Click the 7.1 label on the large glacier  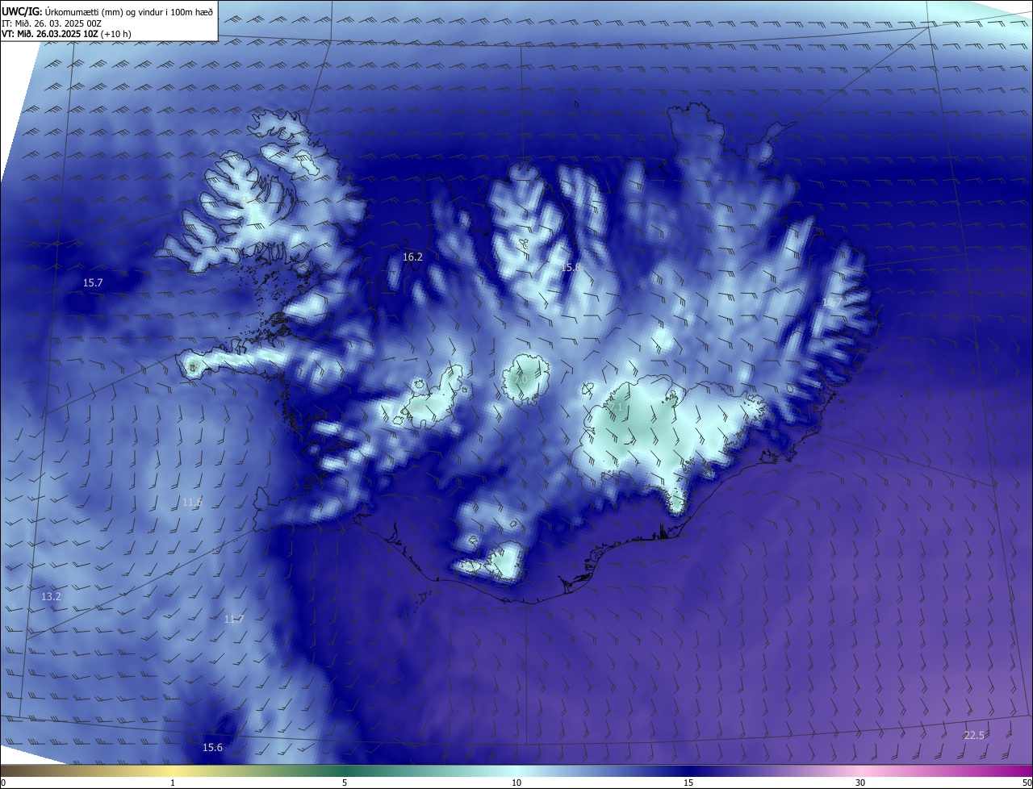coord(616,408)
